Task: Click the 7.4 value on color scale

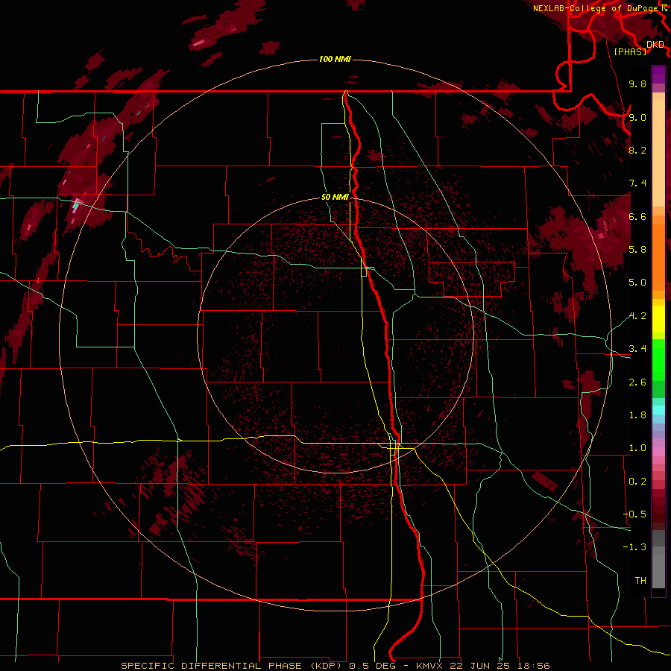Action: click(x=637, y=183)
